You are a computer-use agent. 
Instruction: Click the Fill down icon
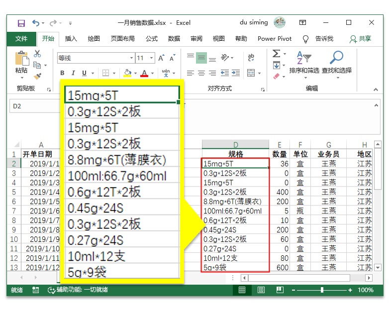pos(277,65)
